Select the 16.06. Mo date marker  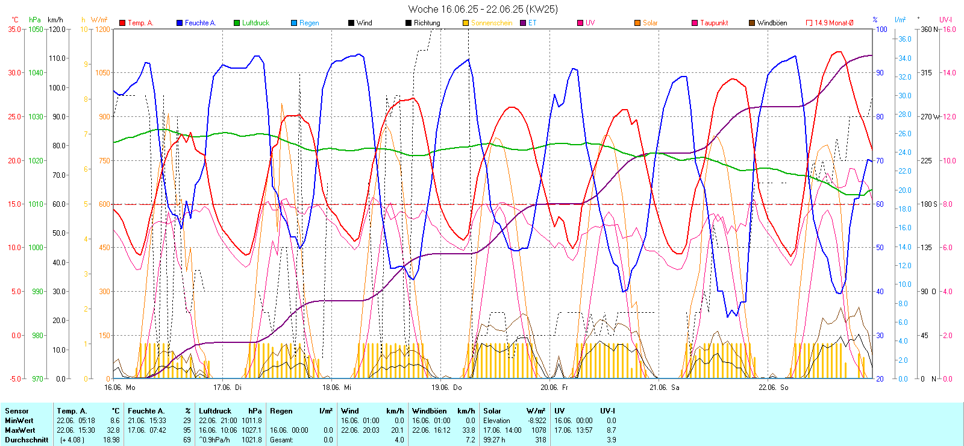click(120, 388)
